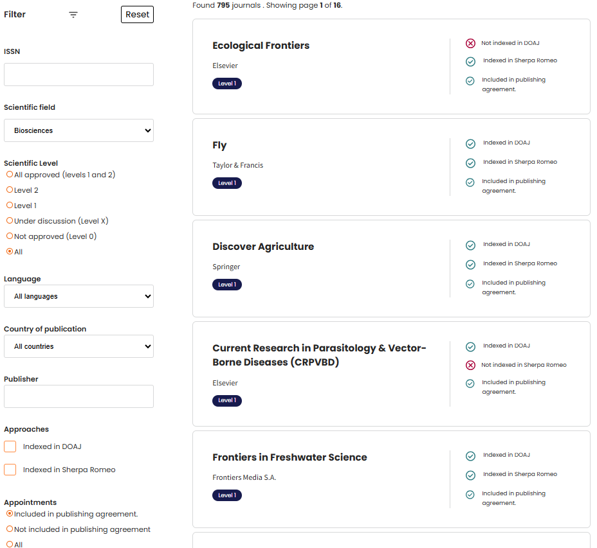Click the 'Included in publishing agreement' checkmark for Frontiers in Freshwater Science
The image size is (597, 548).
point(470,493)
